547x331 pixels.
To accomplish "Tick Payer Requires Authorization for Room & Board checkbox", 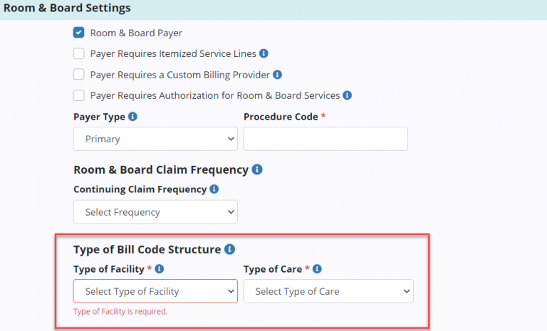I will (x=79, y=95).
